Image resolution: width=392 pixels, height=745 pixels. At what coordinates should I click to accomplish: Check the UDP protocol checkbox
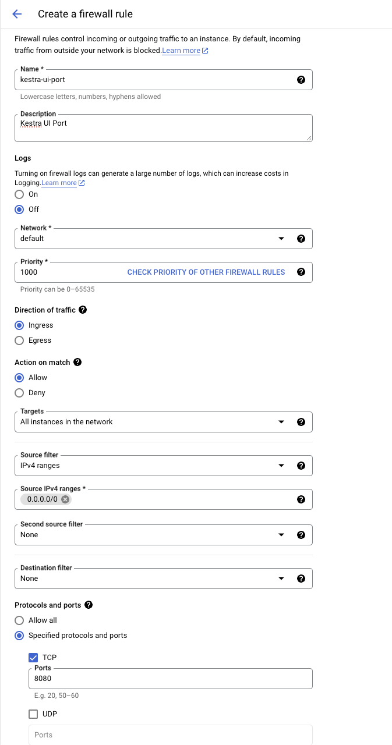click(x=33, y=714)
